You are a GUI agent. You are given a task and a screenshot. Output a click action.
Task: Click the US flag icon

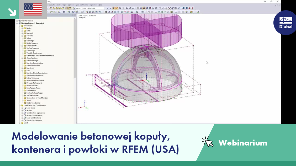[33, 9]
